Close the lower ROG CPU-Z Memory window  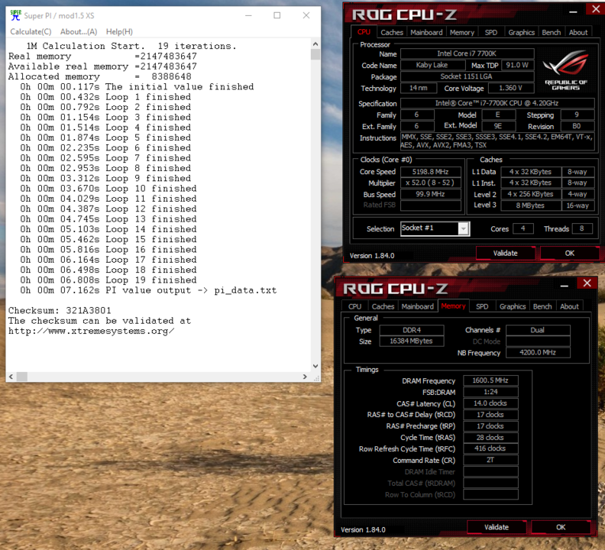pyautogui.click(x=587, y=283)
